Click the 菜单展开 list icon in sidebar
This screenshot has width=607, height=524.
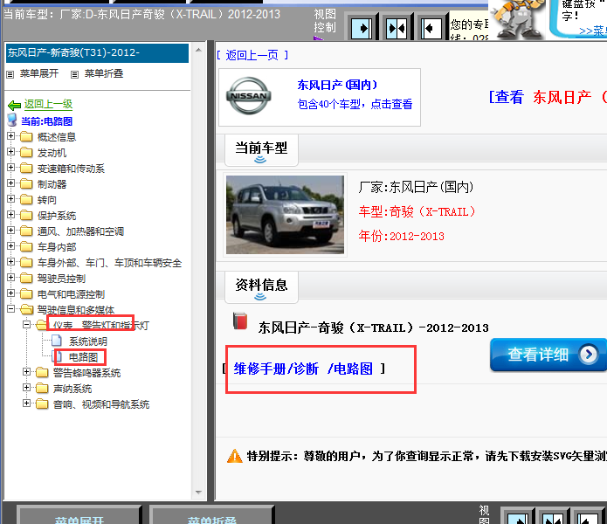tap(10, 74)
